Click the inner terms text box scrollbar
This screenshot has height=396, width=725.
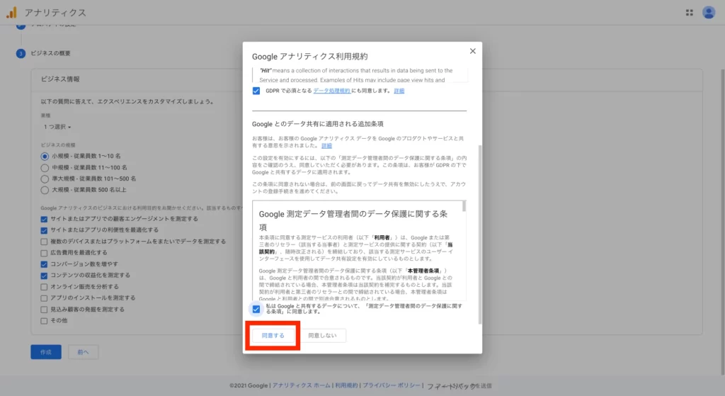pyautogui.click(x=464, y=207)
